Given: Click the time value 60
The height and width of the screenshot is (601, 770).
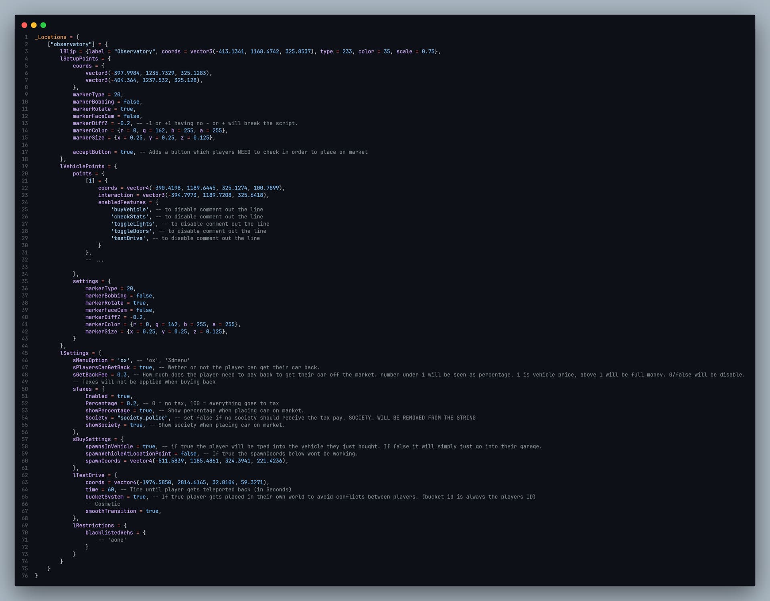Looking at the screenshot, I should (x=111, y=490).
